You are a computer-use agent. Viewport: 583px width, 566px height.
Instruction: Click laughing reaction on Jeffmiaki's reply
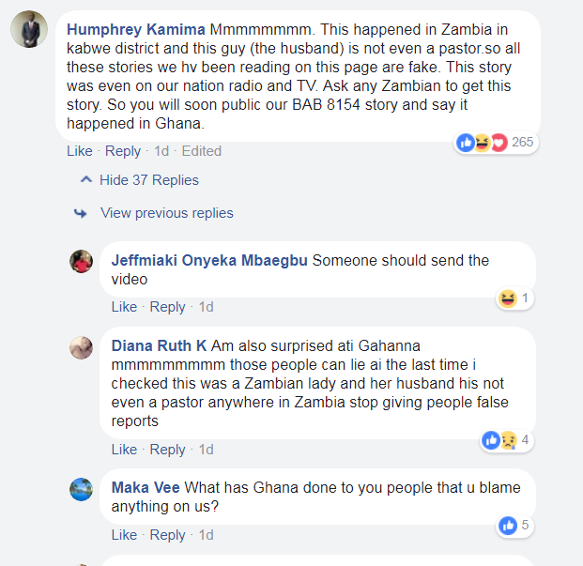tap(508, 298)
